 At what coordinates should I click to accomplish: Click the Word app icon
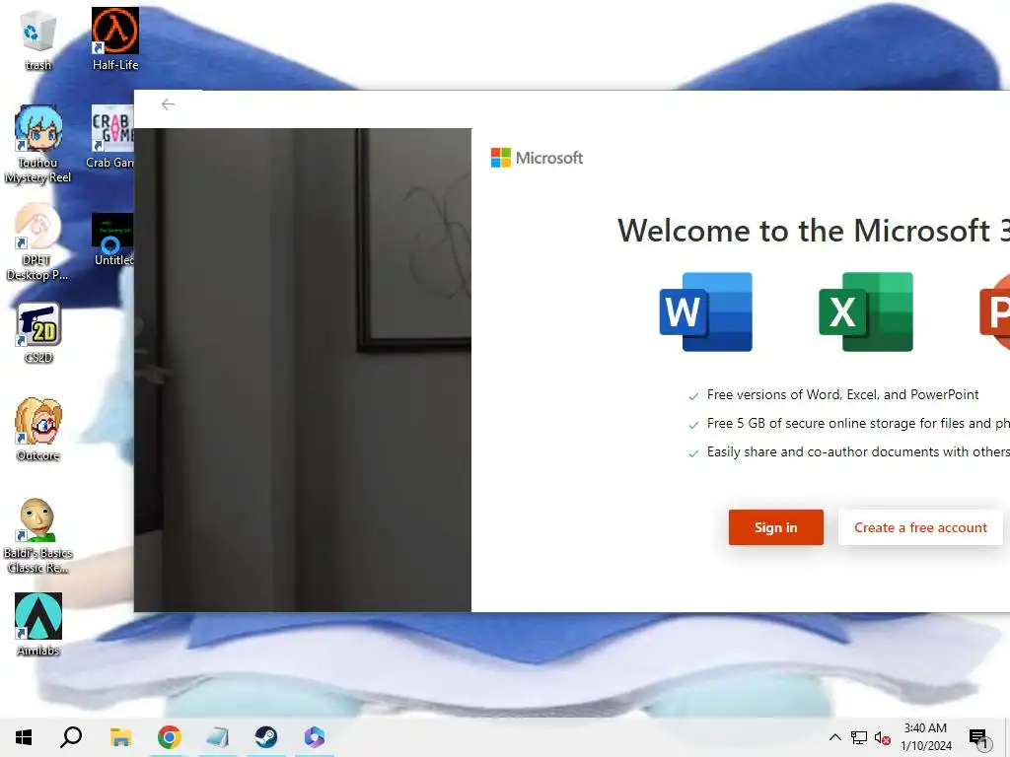click(x=706, y=312)
